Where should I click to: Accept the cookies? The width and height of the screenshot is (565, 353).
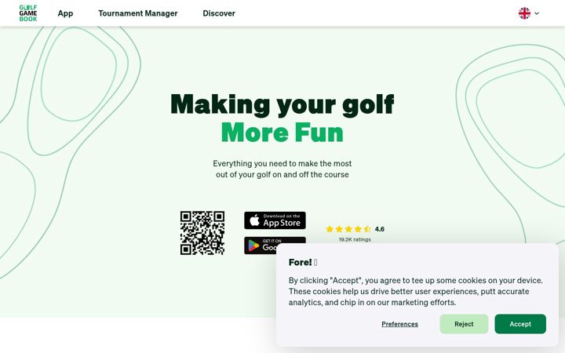520,324
